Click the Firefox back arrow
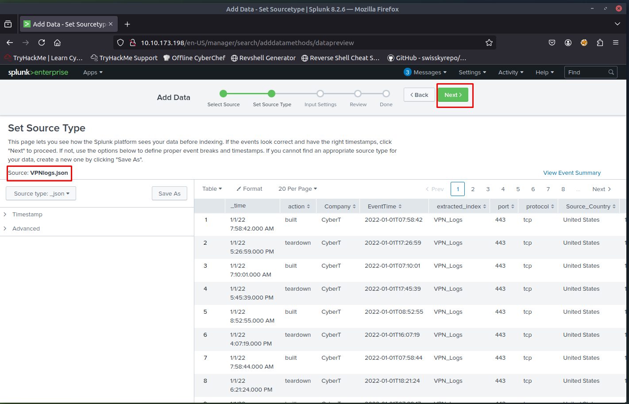The image size is (629, 404). (10, 42)
